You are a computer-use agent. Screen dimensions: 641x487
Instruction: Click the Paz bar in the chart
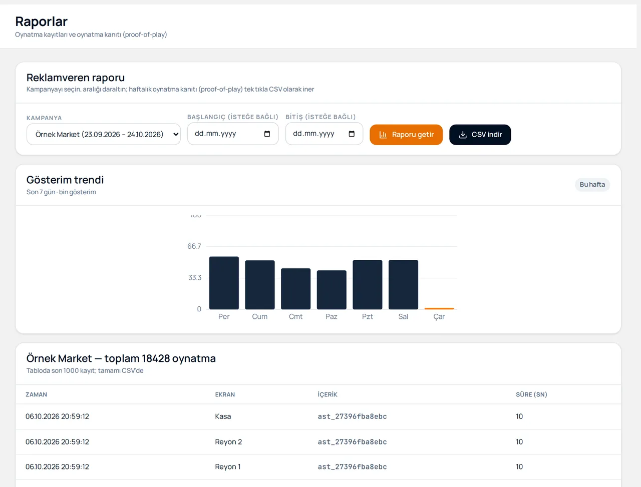point(332,290)
